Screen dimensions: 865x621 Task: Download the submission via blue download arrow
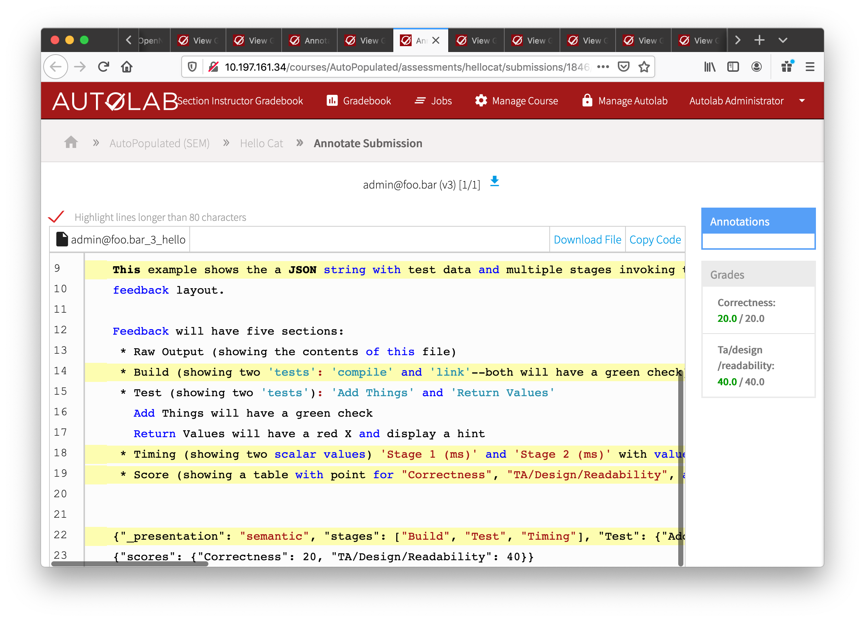(495, 182)
